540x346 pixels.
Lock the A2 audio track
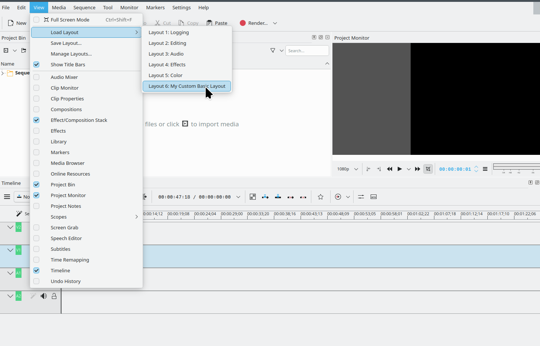click(54, 296)
